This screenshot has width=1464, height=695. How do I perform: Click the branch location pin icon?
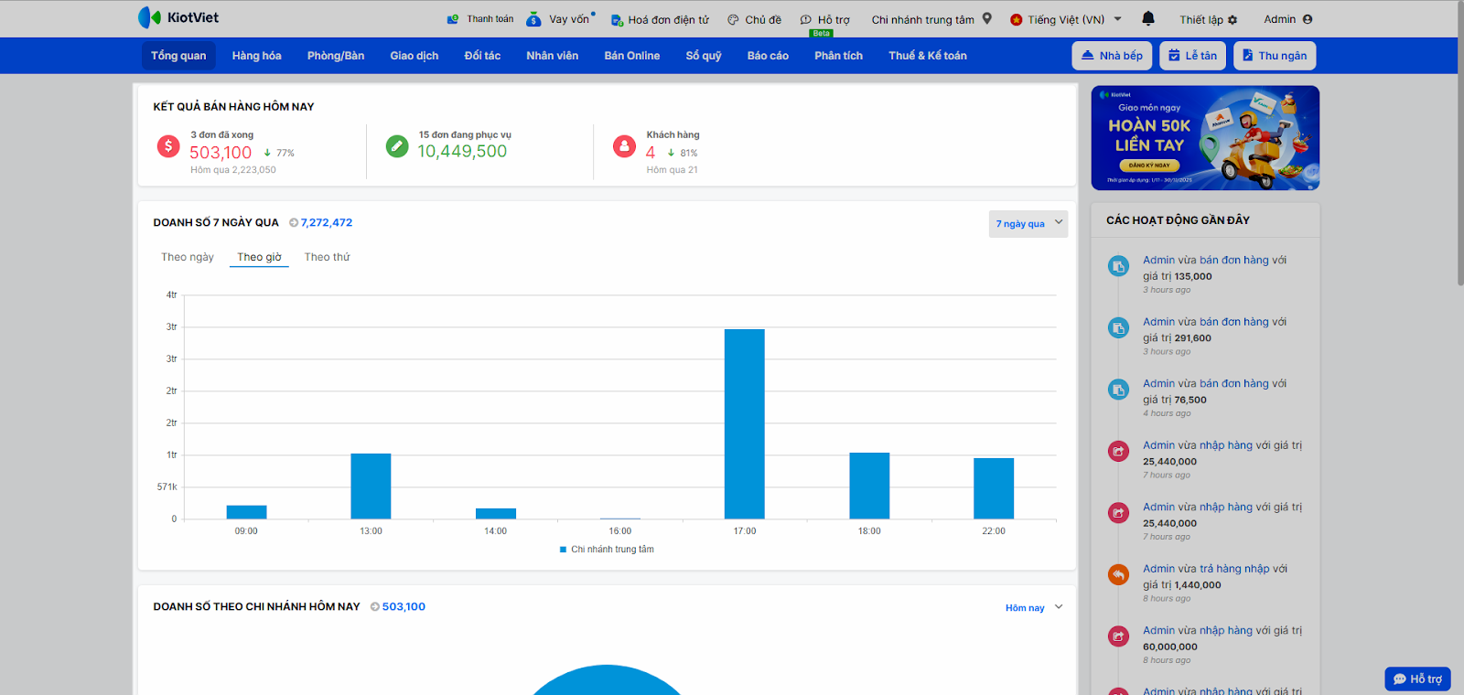click(x=987, y=18)
